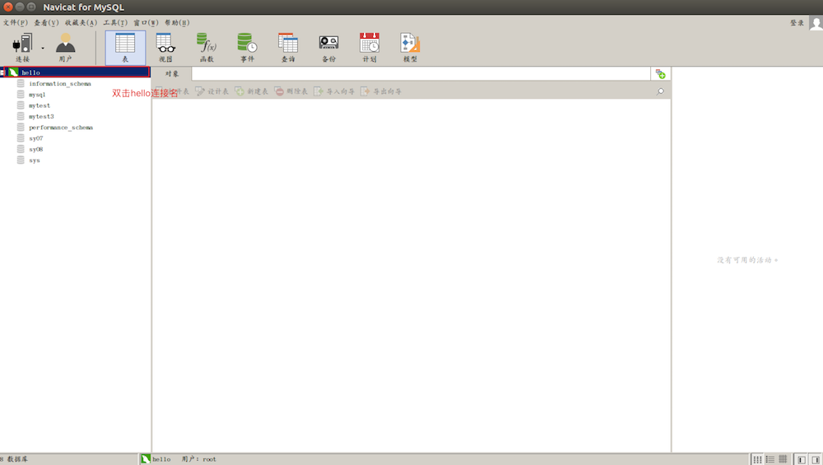
Task: Click the 事件 (Event) toolbar icon
Action: pos(247,48)
